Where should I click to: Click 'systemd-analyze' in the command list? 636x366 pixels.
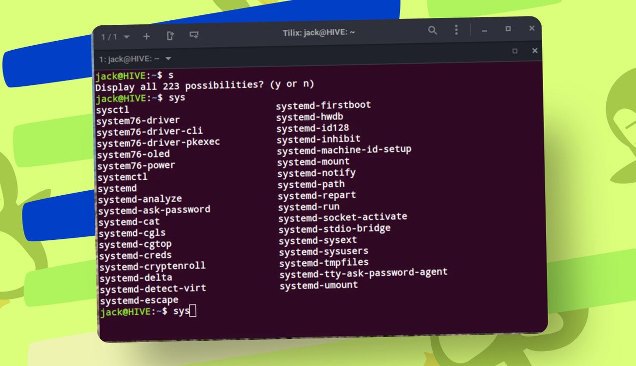141,199
